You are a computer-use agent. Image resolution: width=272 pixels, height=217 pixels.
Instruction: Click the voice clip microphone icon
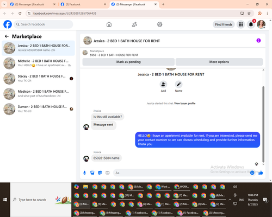(84, 173)
